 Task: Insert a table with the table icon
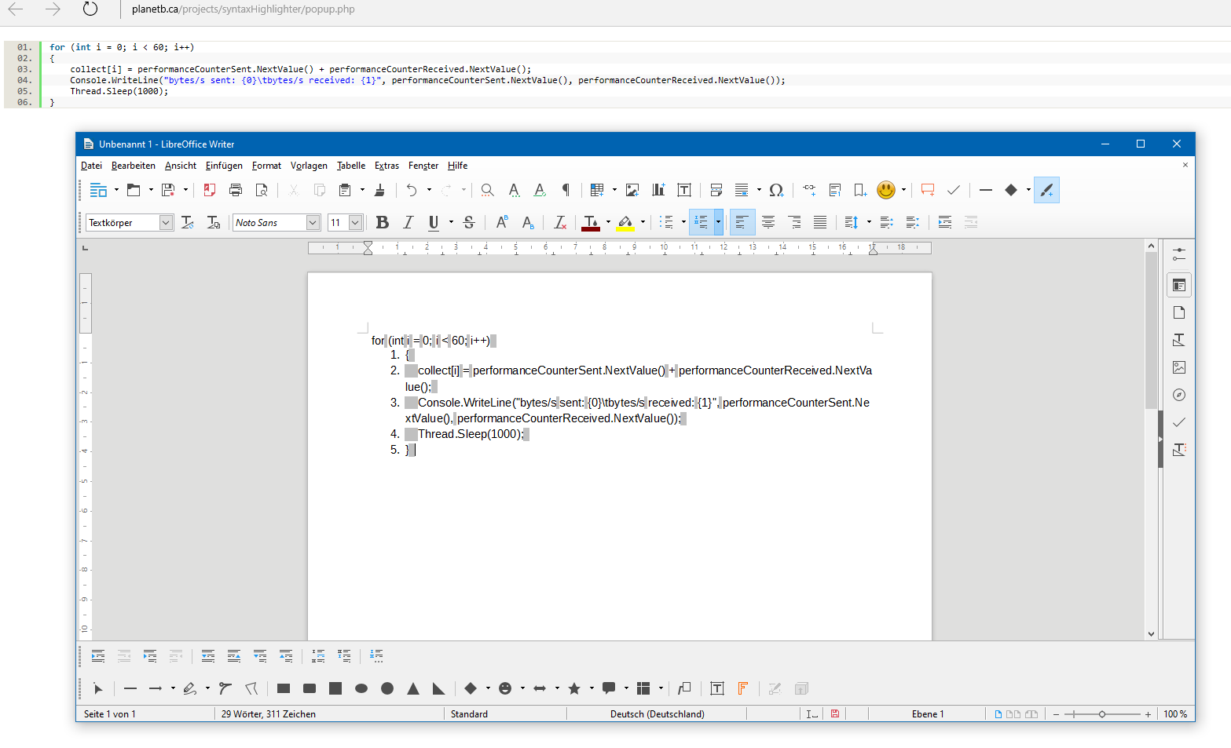597,190
